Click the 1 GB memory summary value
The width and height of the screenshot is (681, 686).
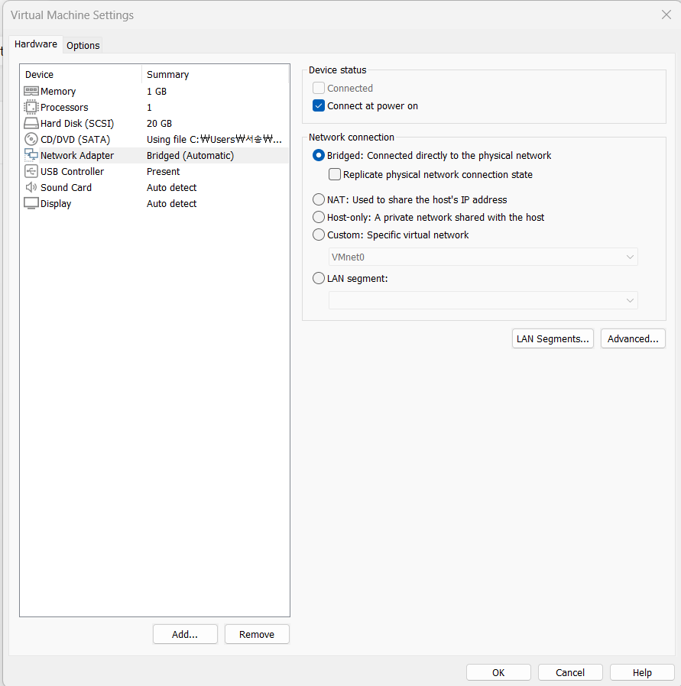point(157,92)
